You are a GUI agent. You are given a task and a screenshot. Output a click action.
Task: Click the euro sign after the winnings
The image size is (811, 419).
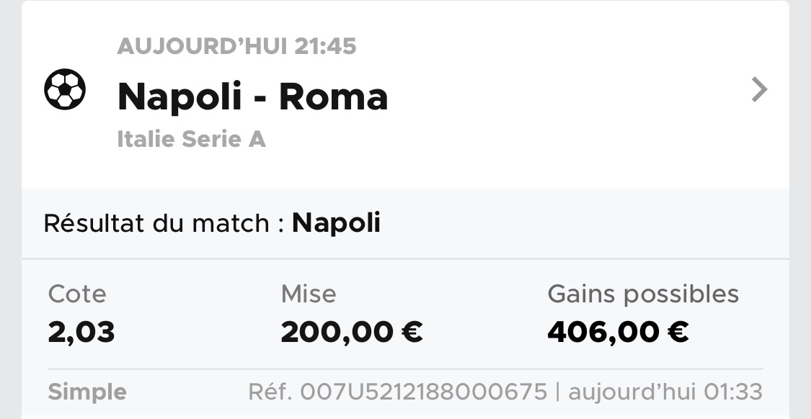pyautogui.click(x=678, y=332)
